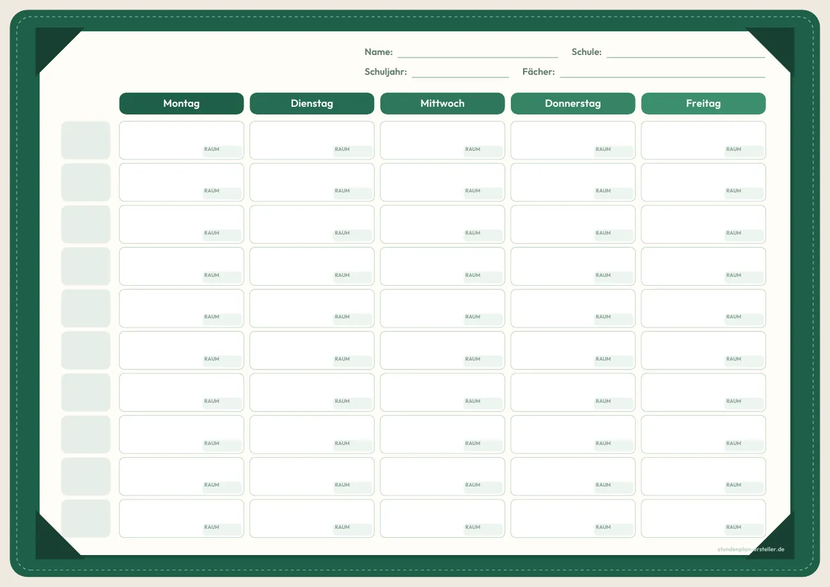
Task: Click the first lesson cell under Freitag
Action: click(703, 140)
